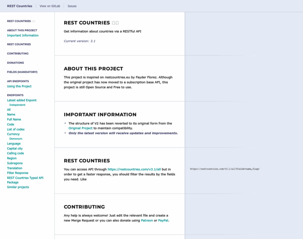Select Contributing in the sidebar
303x239 pixels.
(x=18, y=53)
